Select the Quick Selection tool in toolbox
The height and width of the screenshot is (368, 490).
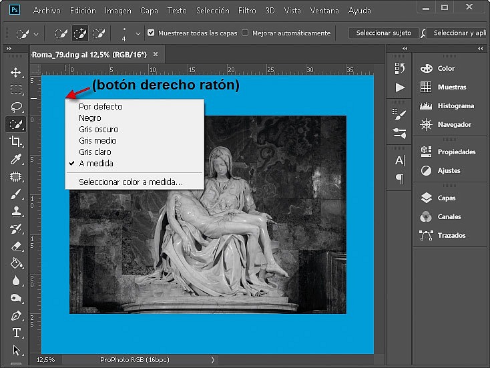15,124
